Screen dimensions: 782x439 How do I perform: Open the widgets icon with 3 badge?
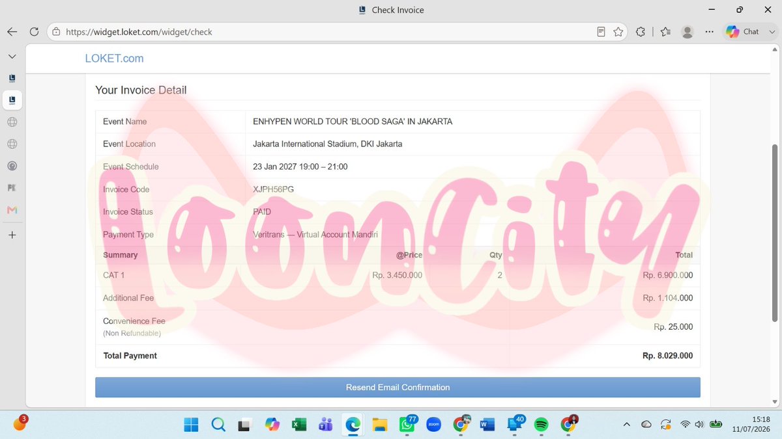[20, 424]
